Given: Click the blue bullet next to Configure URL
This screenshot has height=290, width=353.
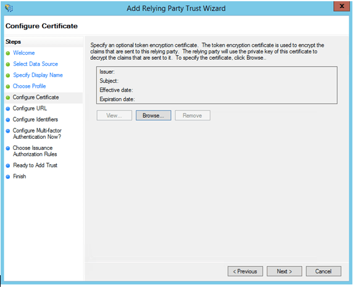Looking at the screenshot, I should [8, 109].
